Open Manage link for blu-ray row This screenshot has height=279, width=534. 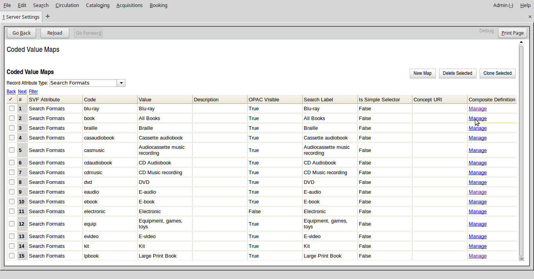tap(478, 108)
